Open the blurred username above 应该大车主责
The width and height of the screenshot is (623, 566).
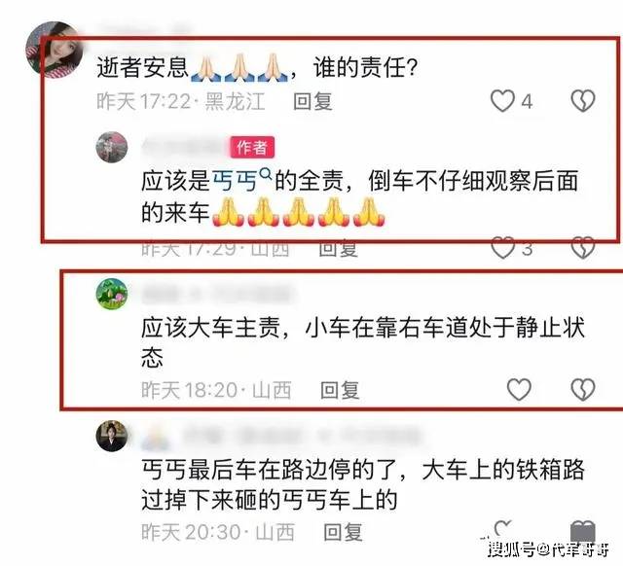[218, 294]
